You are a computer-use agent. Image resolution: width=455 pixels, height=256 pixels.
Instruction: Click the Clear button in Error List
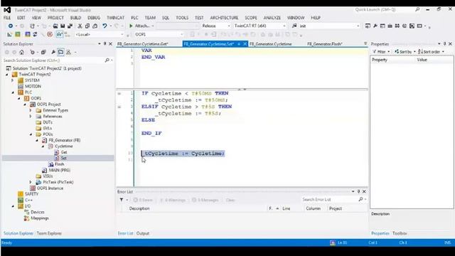(230, 200)
